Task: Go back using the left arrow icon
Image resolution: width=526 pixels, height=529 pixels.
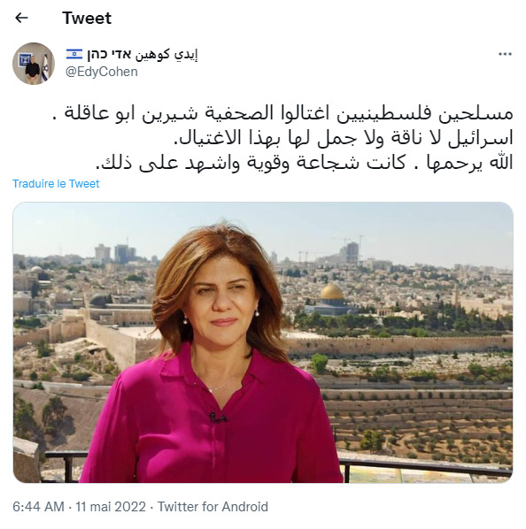Action: click(x=21, y=18)
